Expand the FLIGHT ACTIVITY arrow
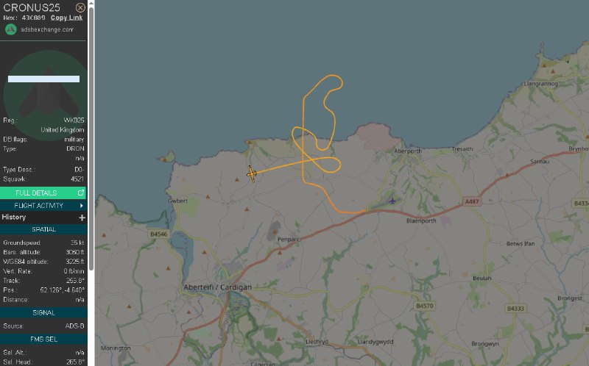 pos(82,206)
